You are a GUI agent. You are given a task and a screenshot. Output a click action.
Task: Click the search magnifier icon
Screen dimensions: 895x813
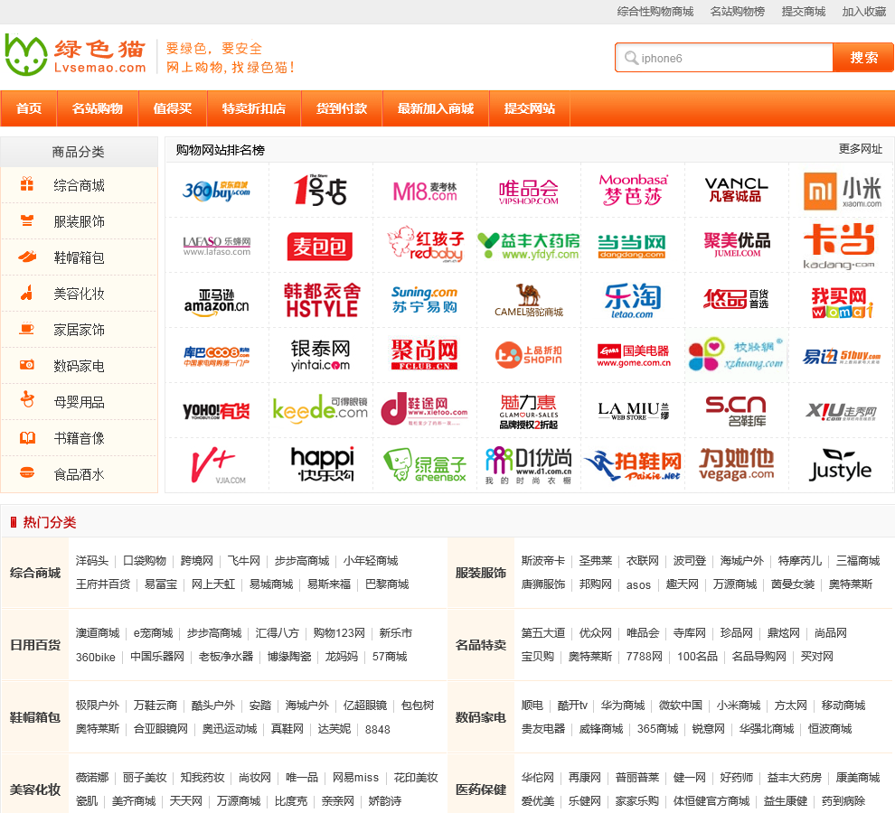click(x=631, y=58)
